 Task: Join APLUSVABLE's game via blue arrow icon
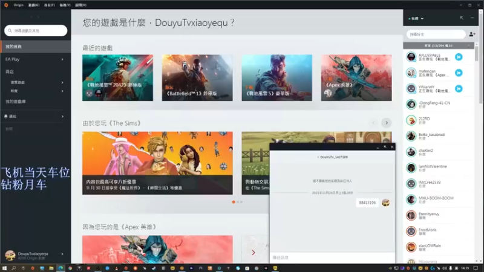(459, 57)
